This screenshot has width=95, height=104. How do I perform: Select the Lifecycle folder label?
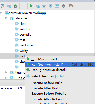point(21,18)
